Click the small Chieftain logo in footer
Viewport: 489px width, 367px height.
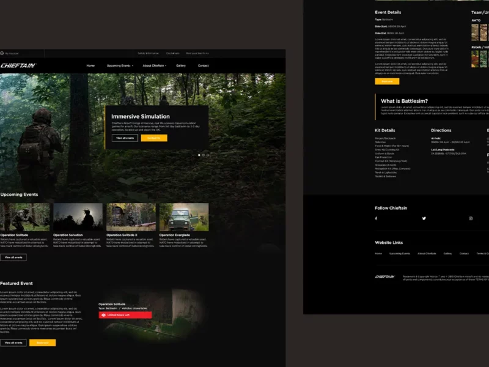385,277
